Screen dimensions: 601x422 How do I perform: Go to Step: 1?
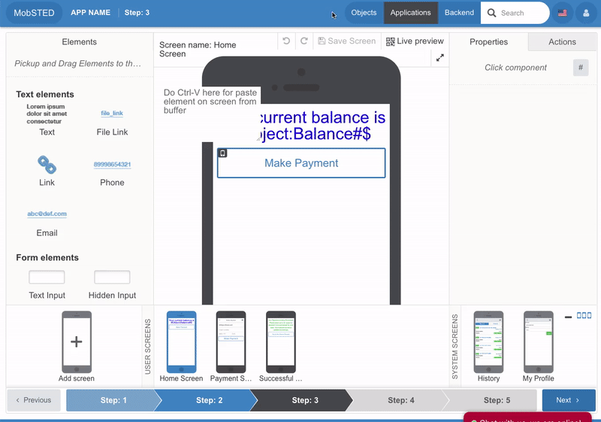[113, 400]
